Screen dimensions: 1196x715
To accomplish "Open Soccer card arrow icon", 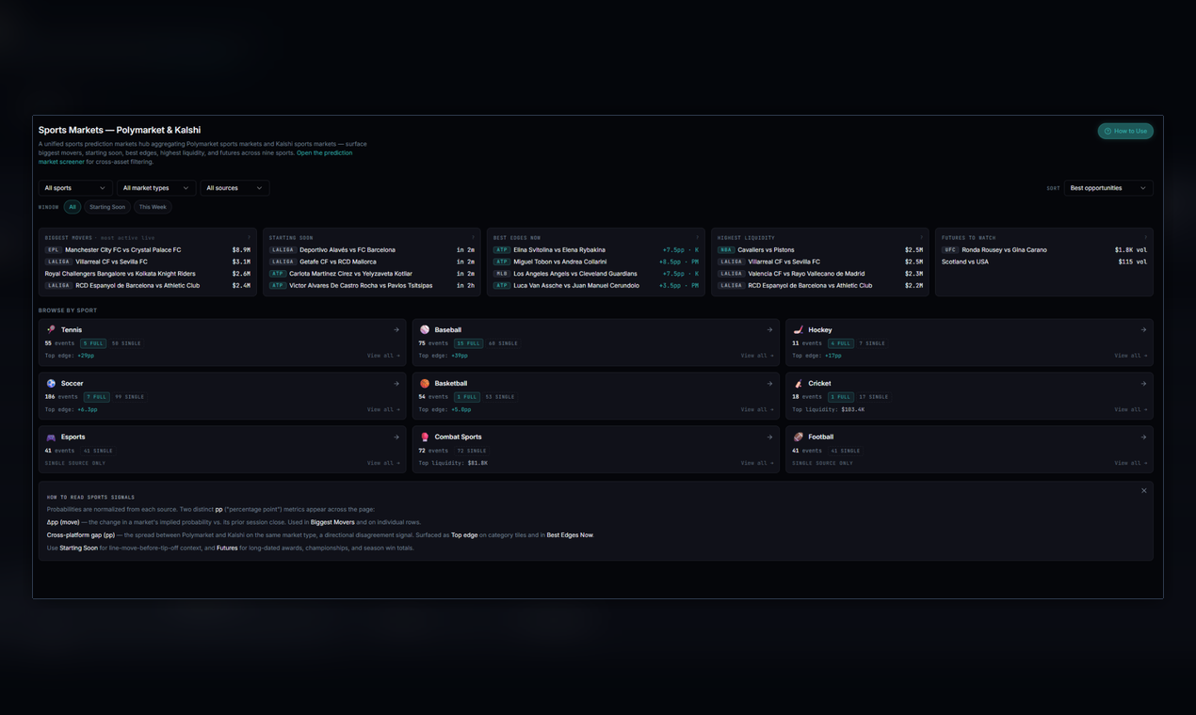I will 396,383.
